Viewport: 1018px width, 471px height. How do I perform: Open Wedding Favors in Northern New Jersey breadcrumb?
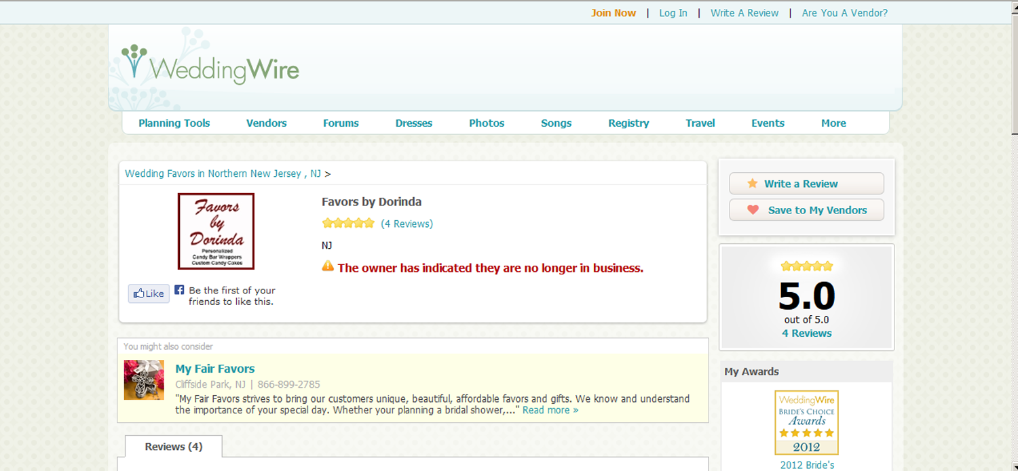point(223,173)
